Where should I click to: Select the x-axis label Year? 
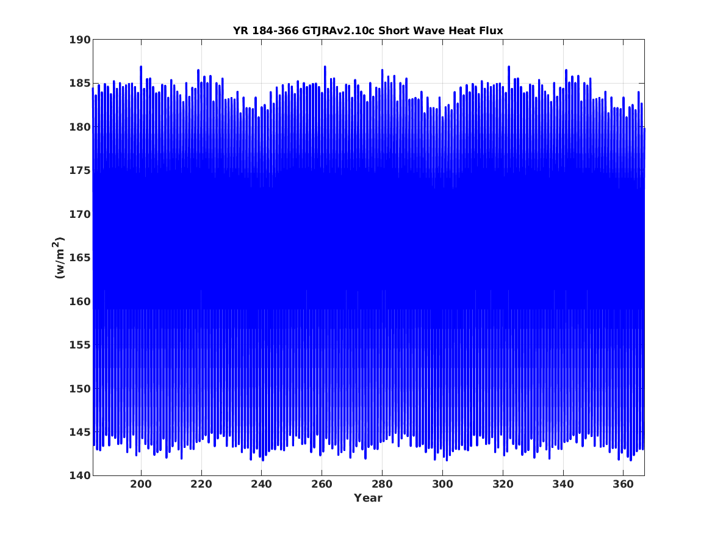point(368,498)
